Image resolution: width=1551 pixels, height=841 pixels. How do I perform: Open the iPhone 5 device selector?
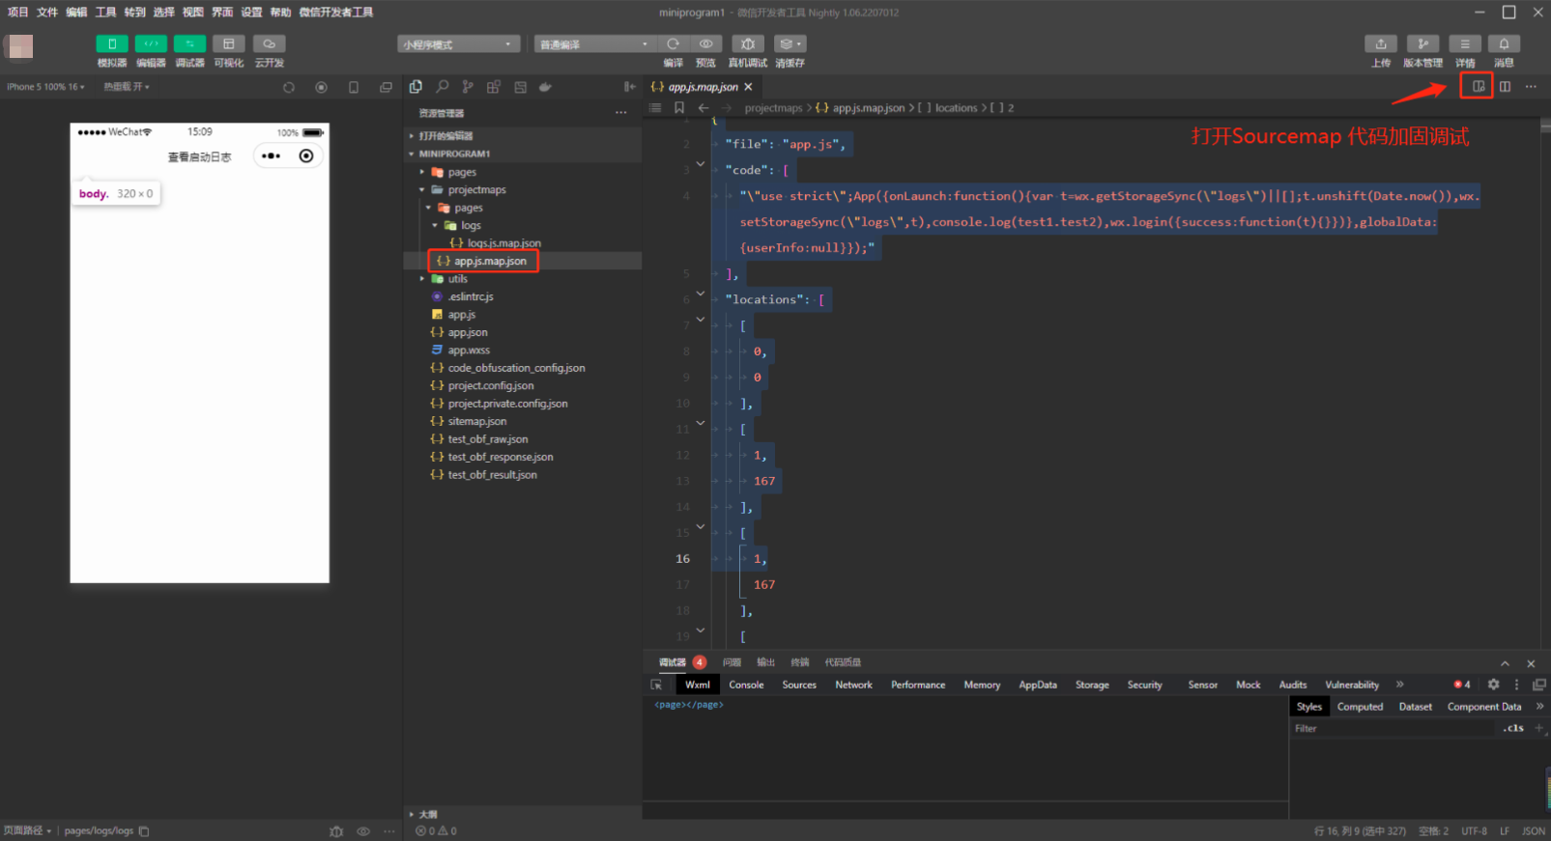(x=45, y=87)
